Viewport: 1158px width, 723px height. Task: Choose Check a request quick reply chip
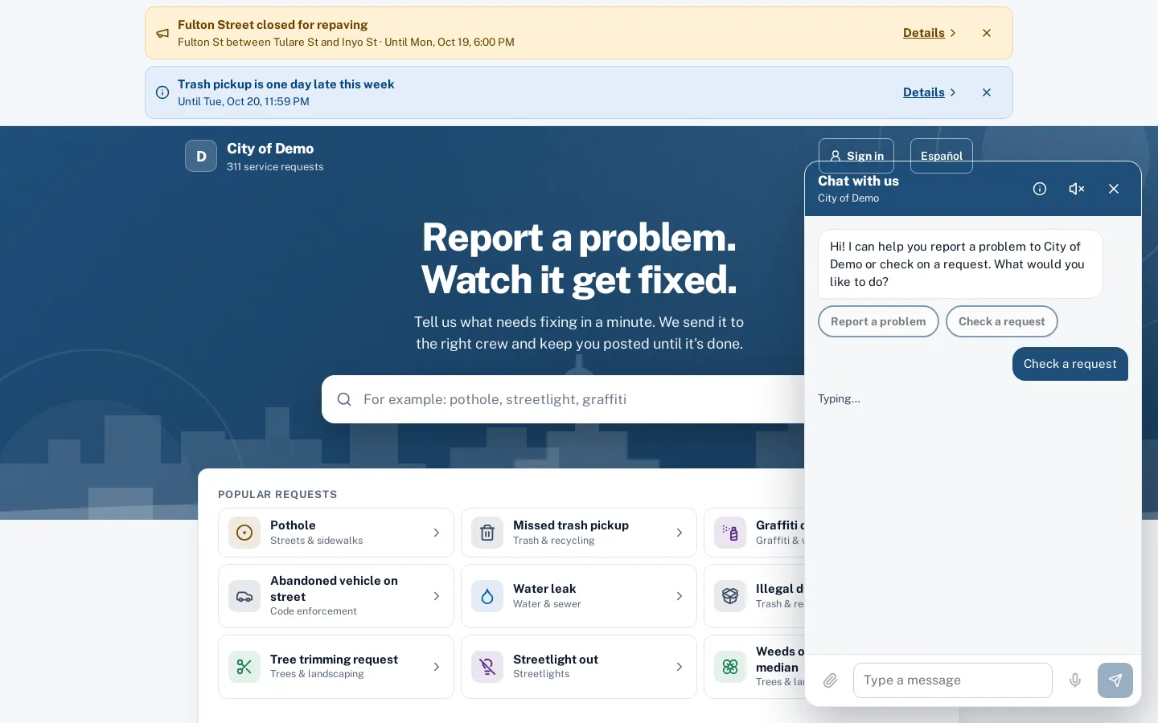1002,321
